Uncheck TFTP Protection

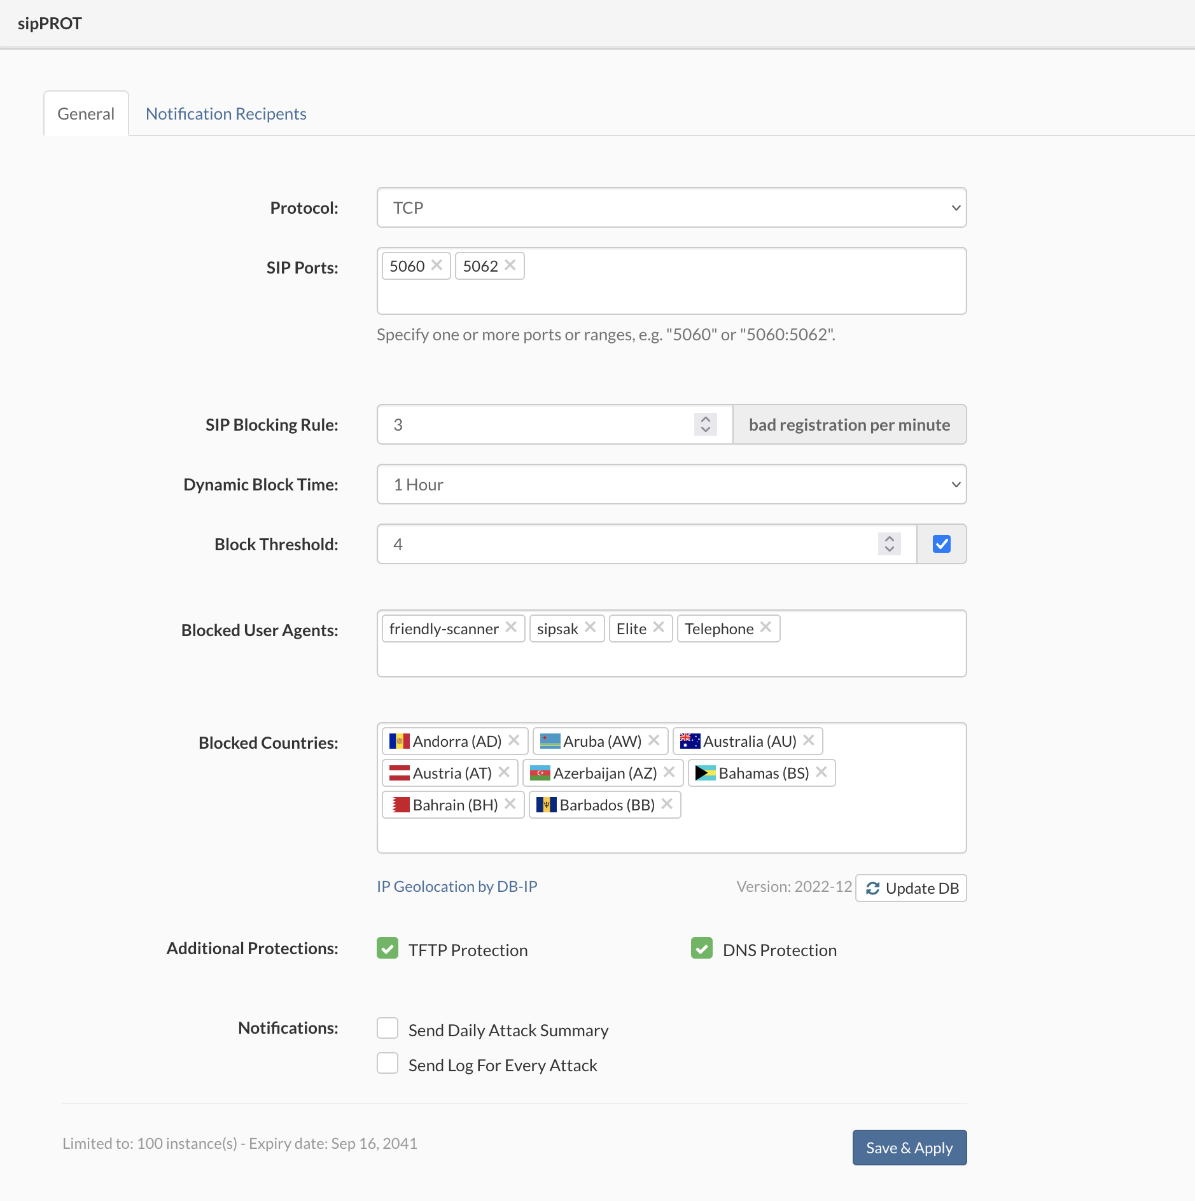pos(388,948)
